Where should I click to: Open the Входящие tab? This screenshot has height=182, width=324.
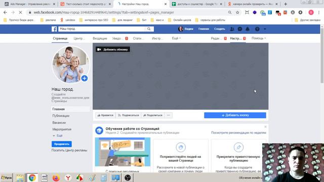(100, 38)
